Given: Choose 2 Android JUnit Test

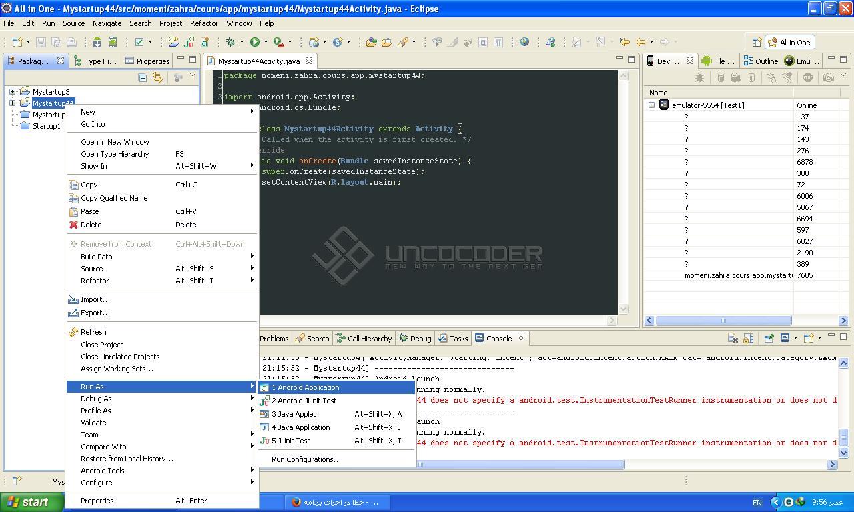Looking at the screenshot, I should [x=336, y=401].
